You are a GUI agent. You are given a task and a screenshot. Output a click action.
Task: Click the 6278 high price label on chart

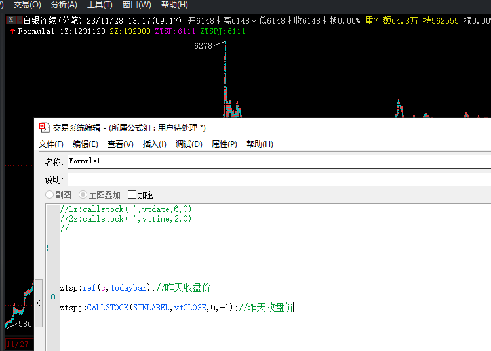pos(203,46)
